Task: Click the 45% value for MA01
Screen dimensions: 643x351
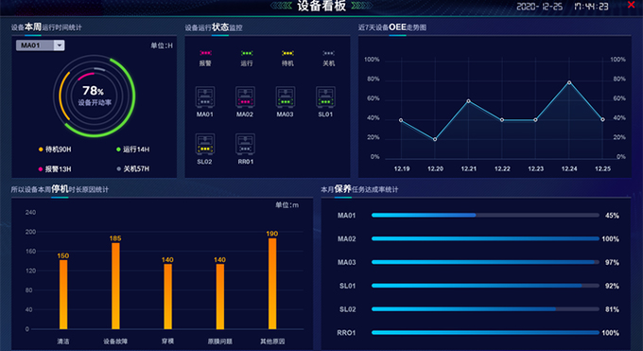Action: coord(612,216)
